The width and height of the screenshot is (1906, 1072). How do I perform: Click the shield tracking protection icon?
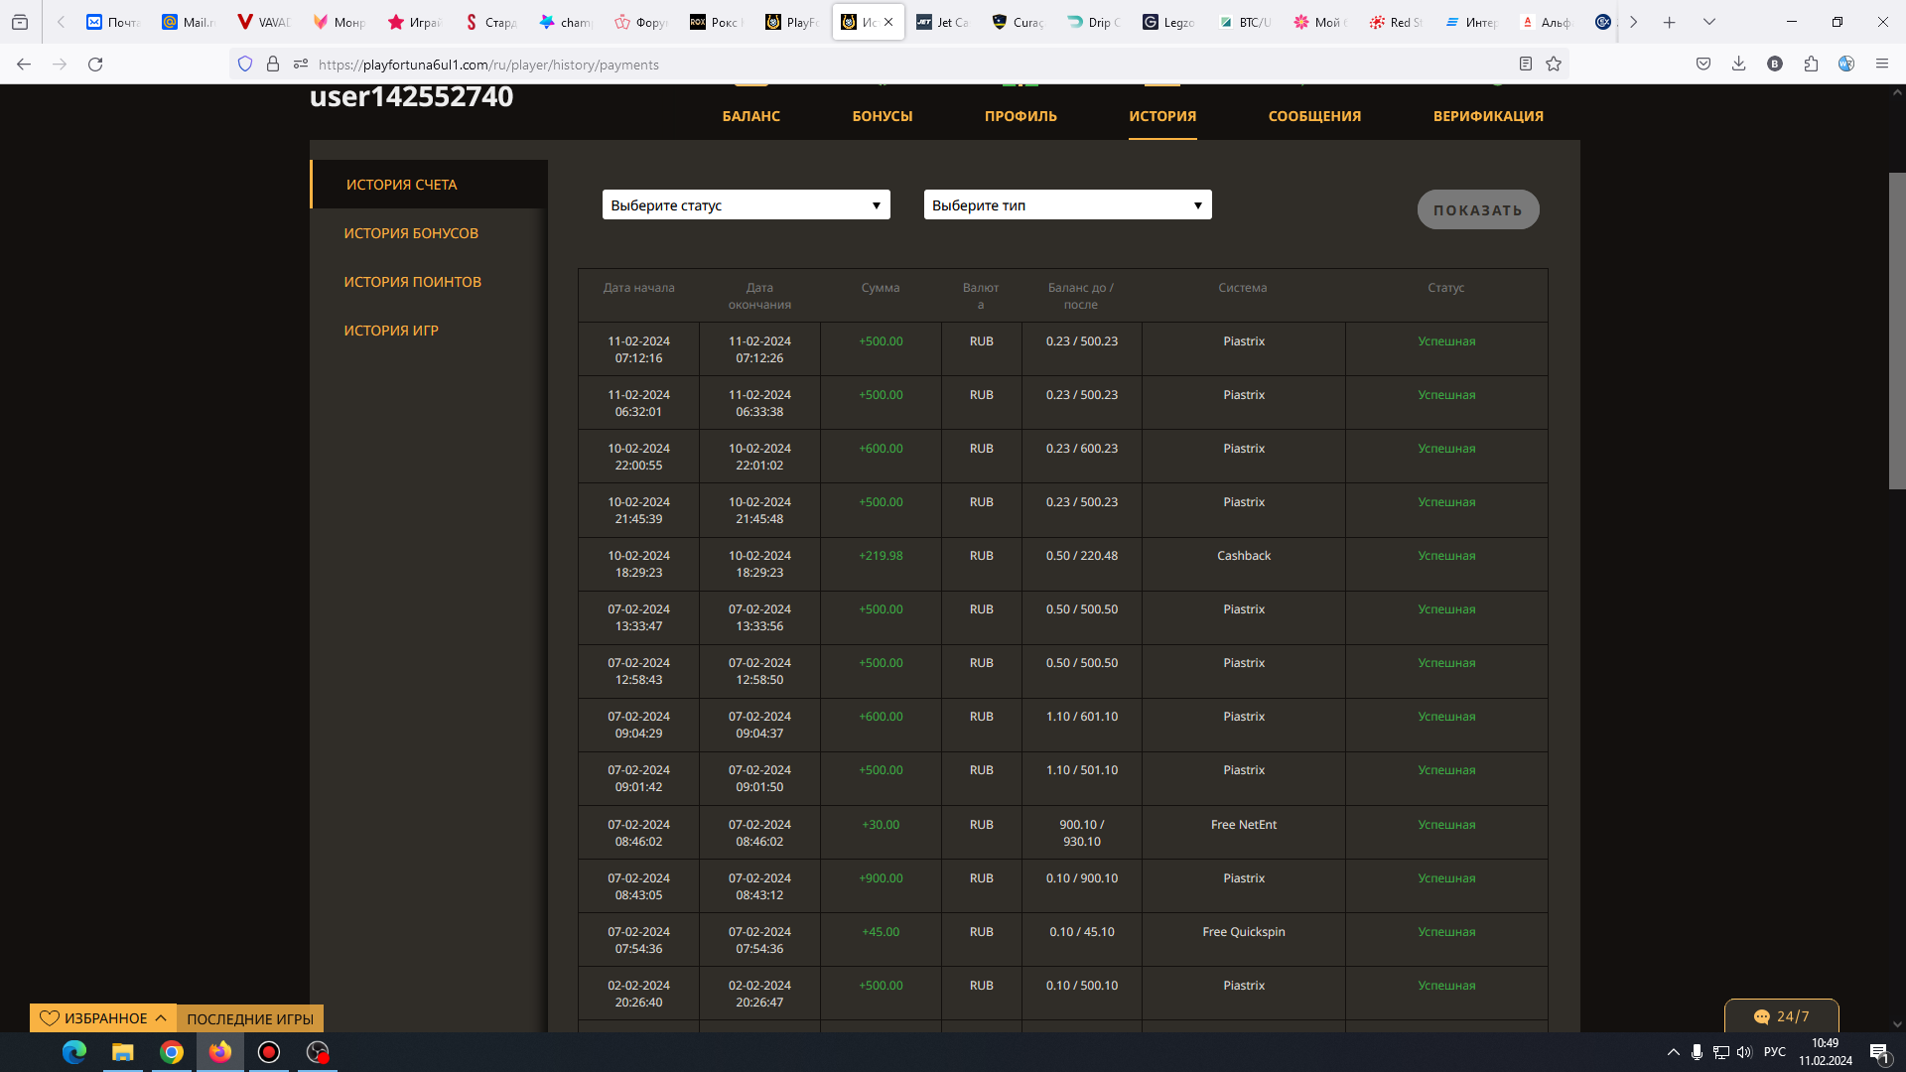(245, 65)
